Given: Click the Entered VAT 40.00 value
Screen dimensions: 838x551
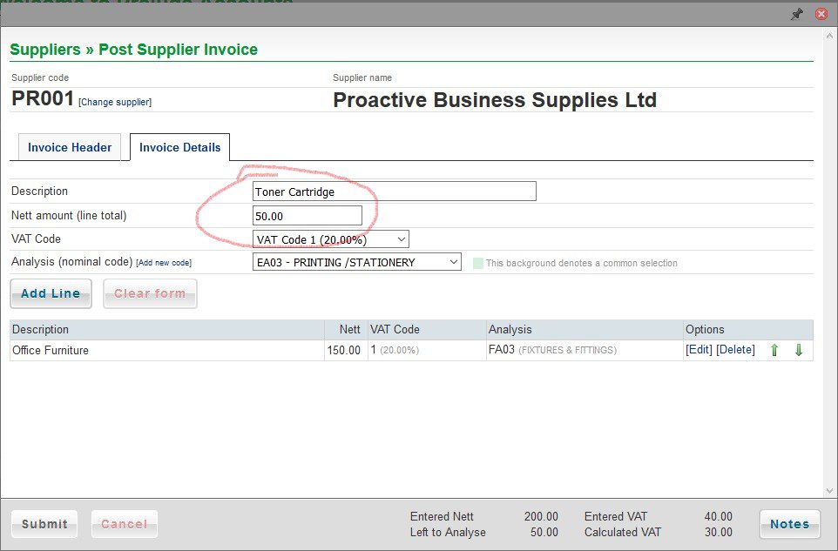Looking at the screenshot, I should tap(719, 516).
